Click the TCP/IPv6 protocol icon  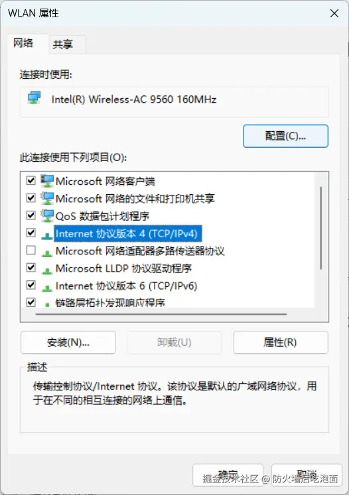47,288
